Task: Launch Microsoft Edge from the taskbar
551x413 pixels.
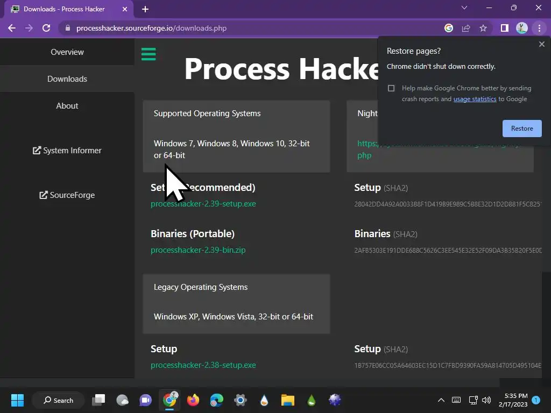Action: pyautogui.click(x=216, y=400)
